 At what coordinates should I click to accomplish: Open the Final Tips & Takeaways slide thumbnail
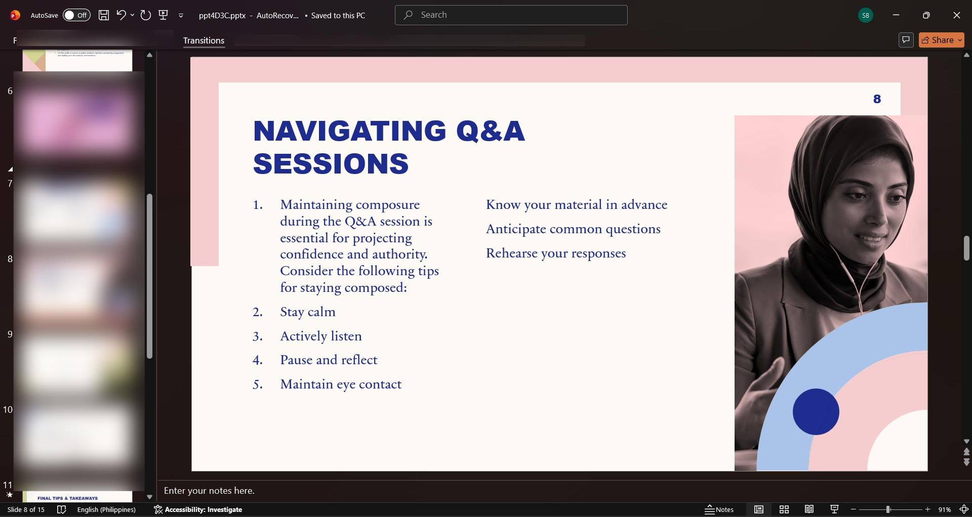(77, 497)
